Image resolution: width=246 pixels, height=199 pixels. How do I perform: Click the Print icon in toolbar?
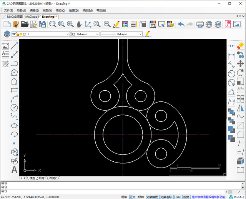coord(200,24)
